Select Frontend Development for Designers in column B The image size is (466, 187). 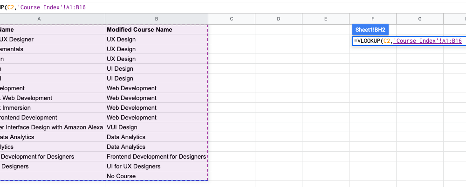click(156, 157)
